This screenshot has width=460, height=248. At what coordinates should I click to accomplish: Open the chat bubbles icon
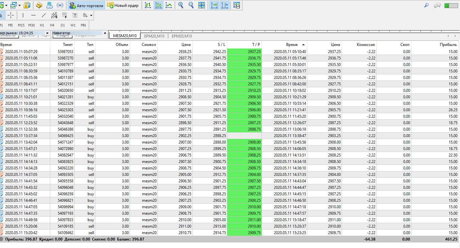[437, 5]
